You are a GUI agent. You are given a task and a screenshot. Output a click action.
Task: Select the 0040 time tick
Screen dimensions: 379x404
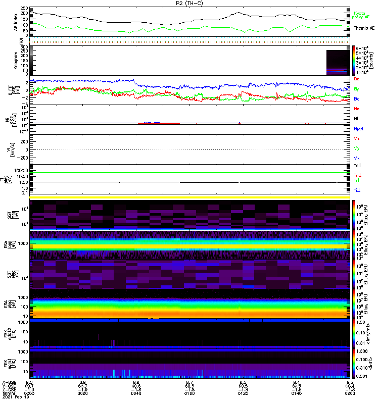coord(136,393)
